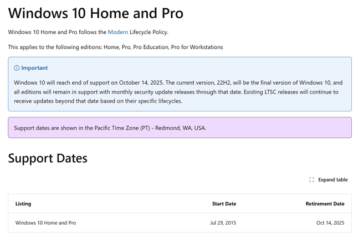
Task: Click the Oct 14, 2025 retirement date cell
Action: pos(330,223)
